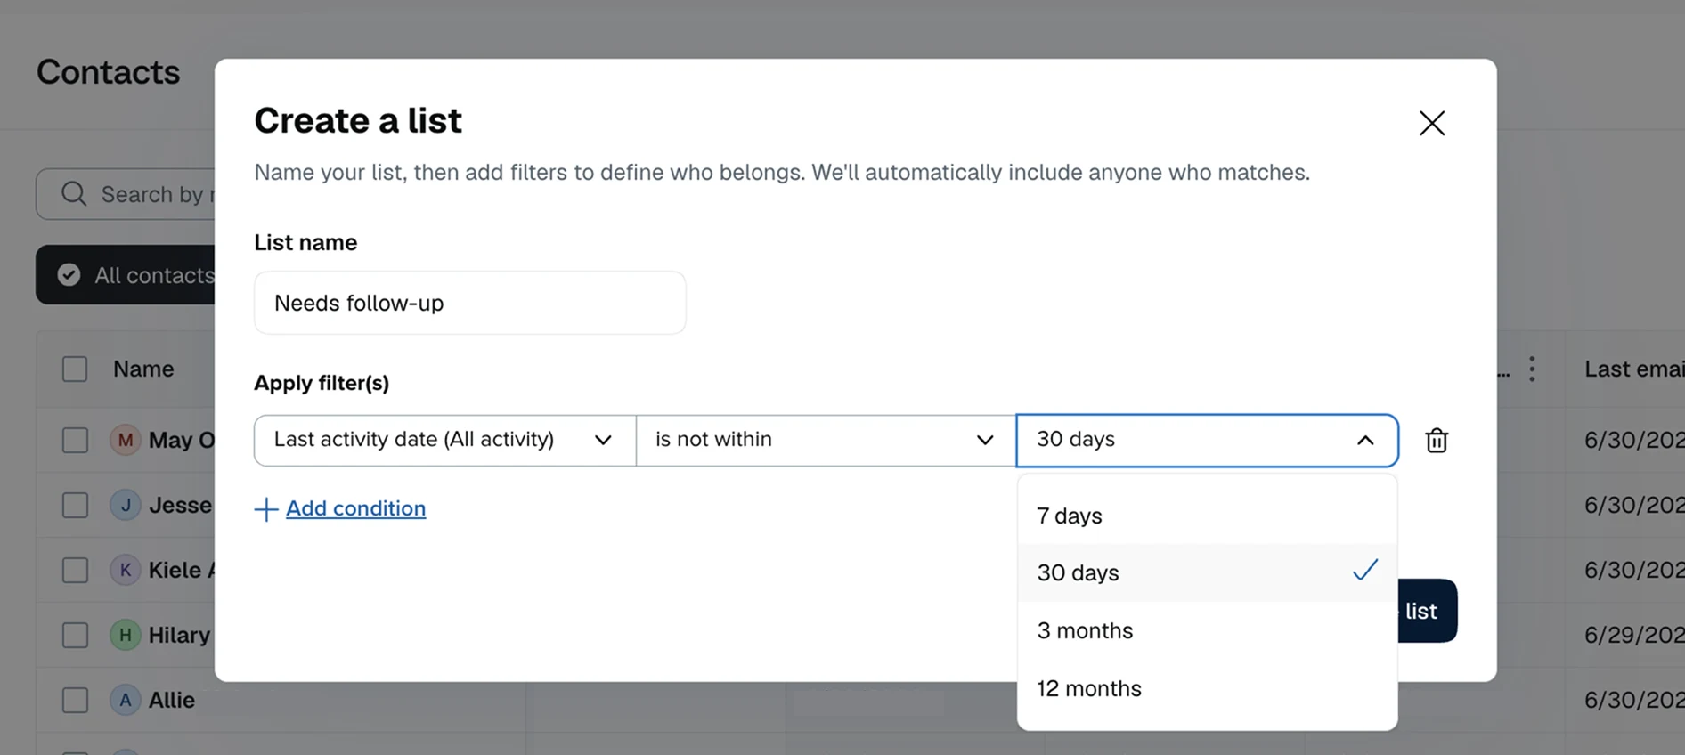Image resolution: width=1685 pixels, height=755 pixels.
Task: Click Hilary's avatar icon
Action: pos(126,635)
